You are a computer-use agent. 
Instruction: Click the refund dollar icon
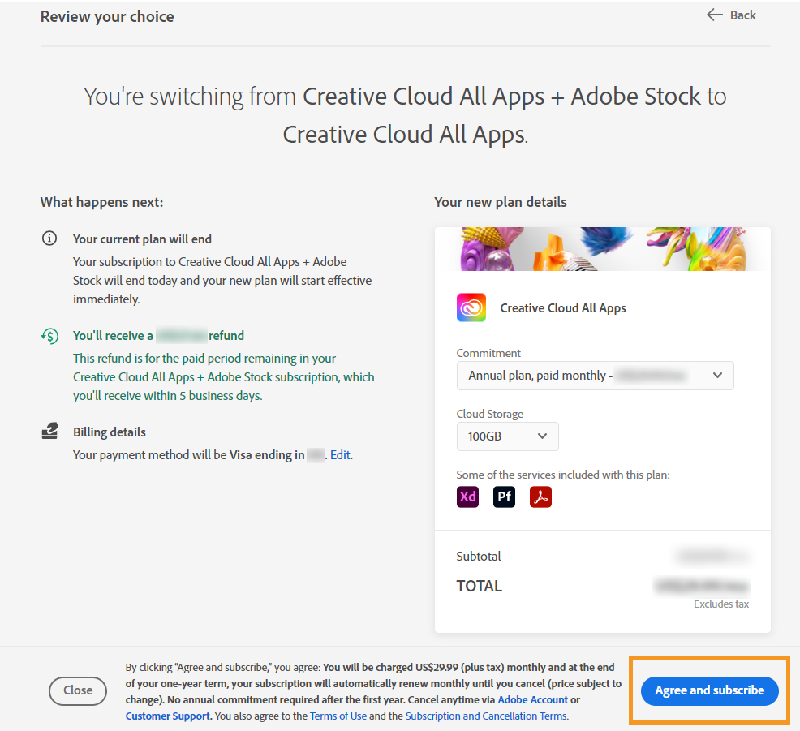pyautogui.click(x=49, y=336)
